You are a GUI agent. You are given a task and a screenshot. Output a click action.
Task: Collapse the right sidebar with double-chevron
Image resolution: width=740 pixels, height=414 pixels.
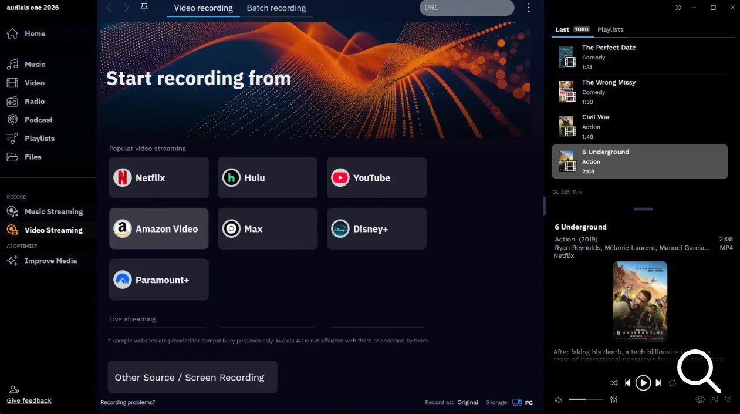[678, 8]
